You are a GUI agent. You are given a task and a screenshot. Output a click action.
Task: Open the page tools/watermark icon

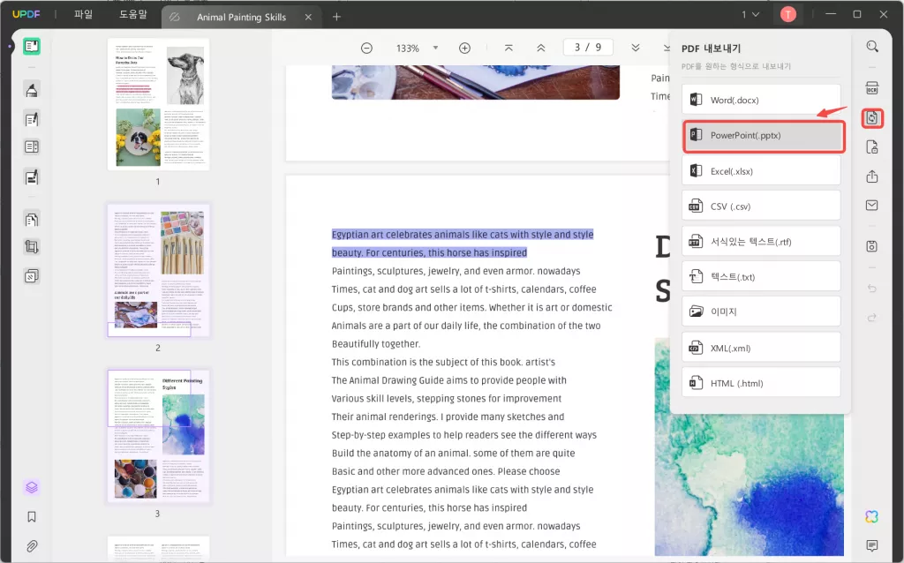32,276
